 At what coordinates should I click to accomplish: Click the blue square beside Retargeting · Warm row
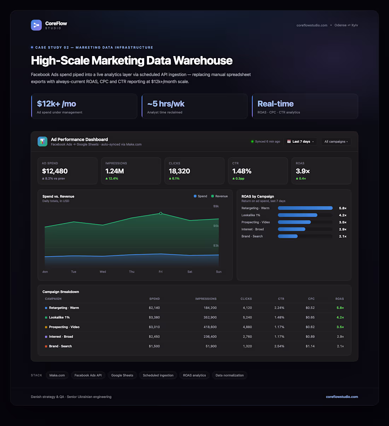[x=46, y=308]
